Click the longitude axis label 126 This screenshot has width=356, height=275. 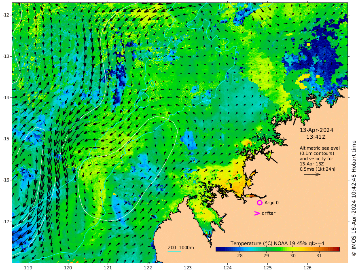point(307,268)
